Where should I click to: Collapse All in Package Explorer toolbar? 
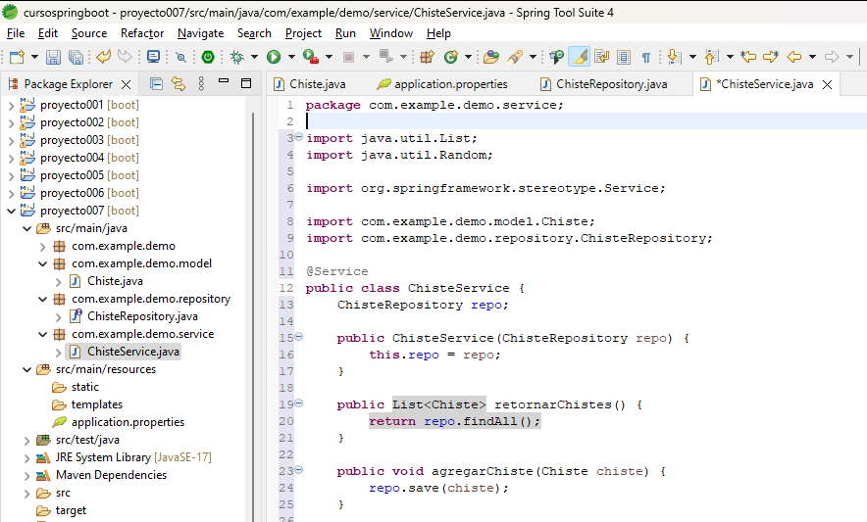157,84
